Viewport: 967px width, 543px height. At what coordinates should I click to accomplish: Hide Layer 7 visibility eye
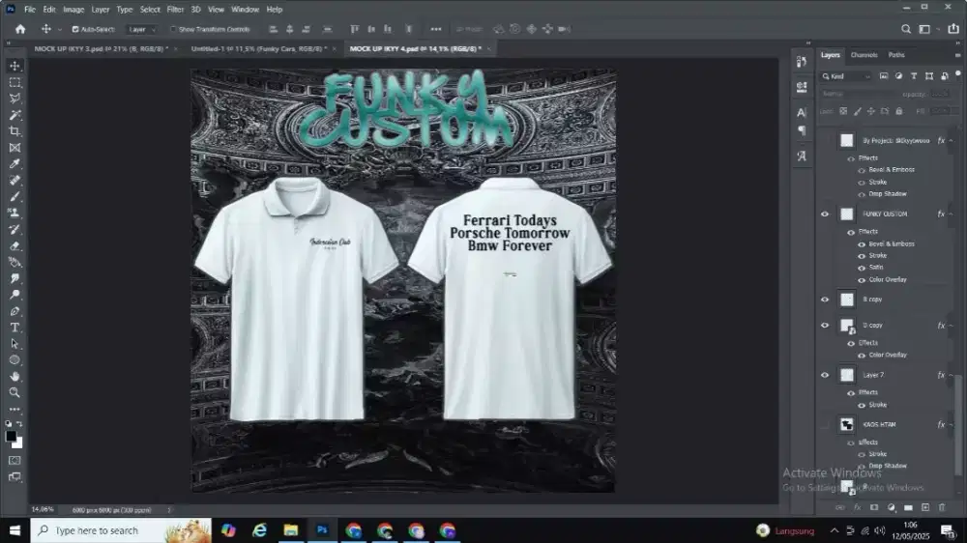point(825,375)
